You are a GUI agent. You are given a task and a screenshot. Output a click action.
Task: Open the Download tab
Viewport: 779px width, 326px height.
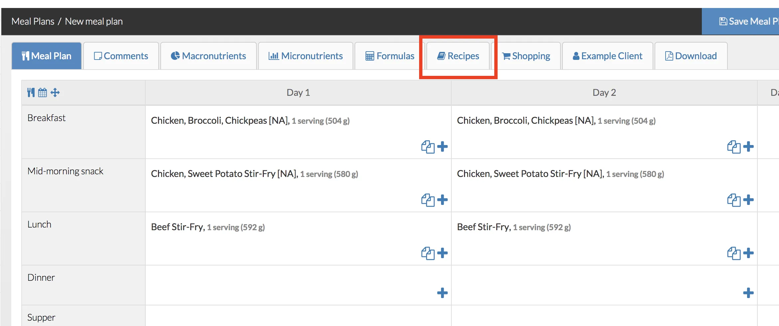(x=691, y=56)
